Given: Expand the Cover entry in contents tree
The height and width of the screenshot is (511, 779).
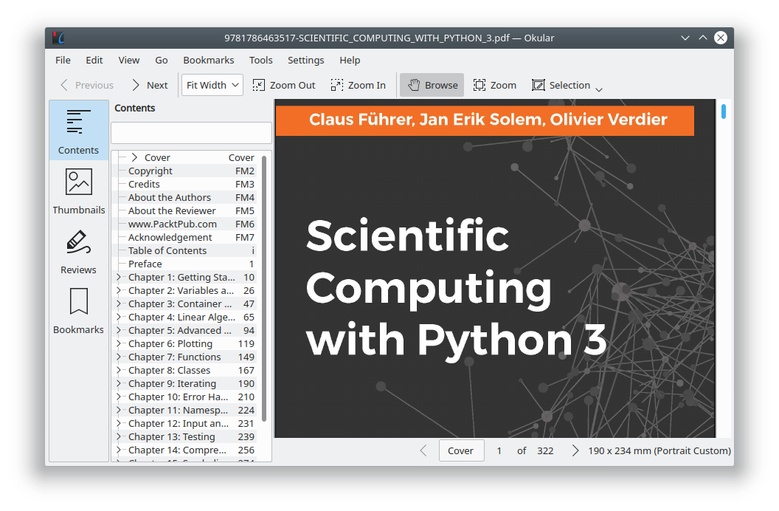Looking at the screenshot, I should 134,157.
